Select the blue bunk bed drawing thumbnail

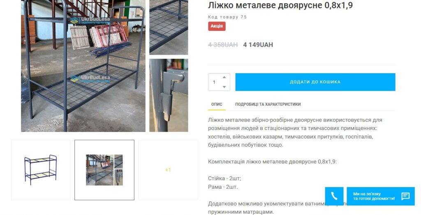41,170
